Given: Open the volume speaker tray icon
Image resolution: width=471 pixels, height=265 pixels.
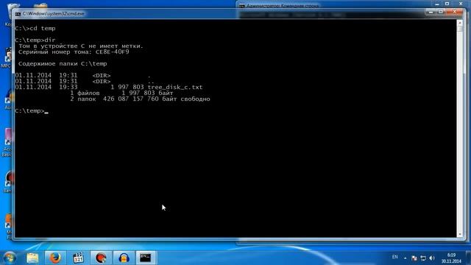Looking at the screenshot, I should tap(432, 258).
